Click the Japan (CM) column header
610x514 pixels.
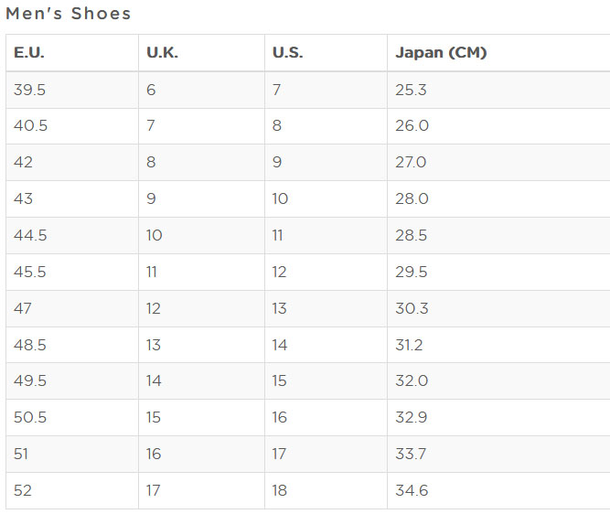click(441, 53)
